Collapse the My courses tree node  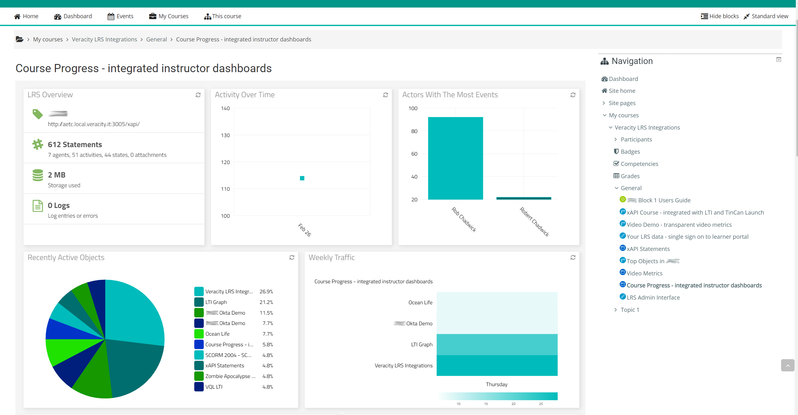click(604, 115)
